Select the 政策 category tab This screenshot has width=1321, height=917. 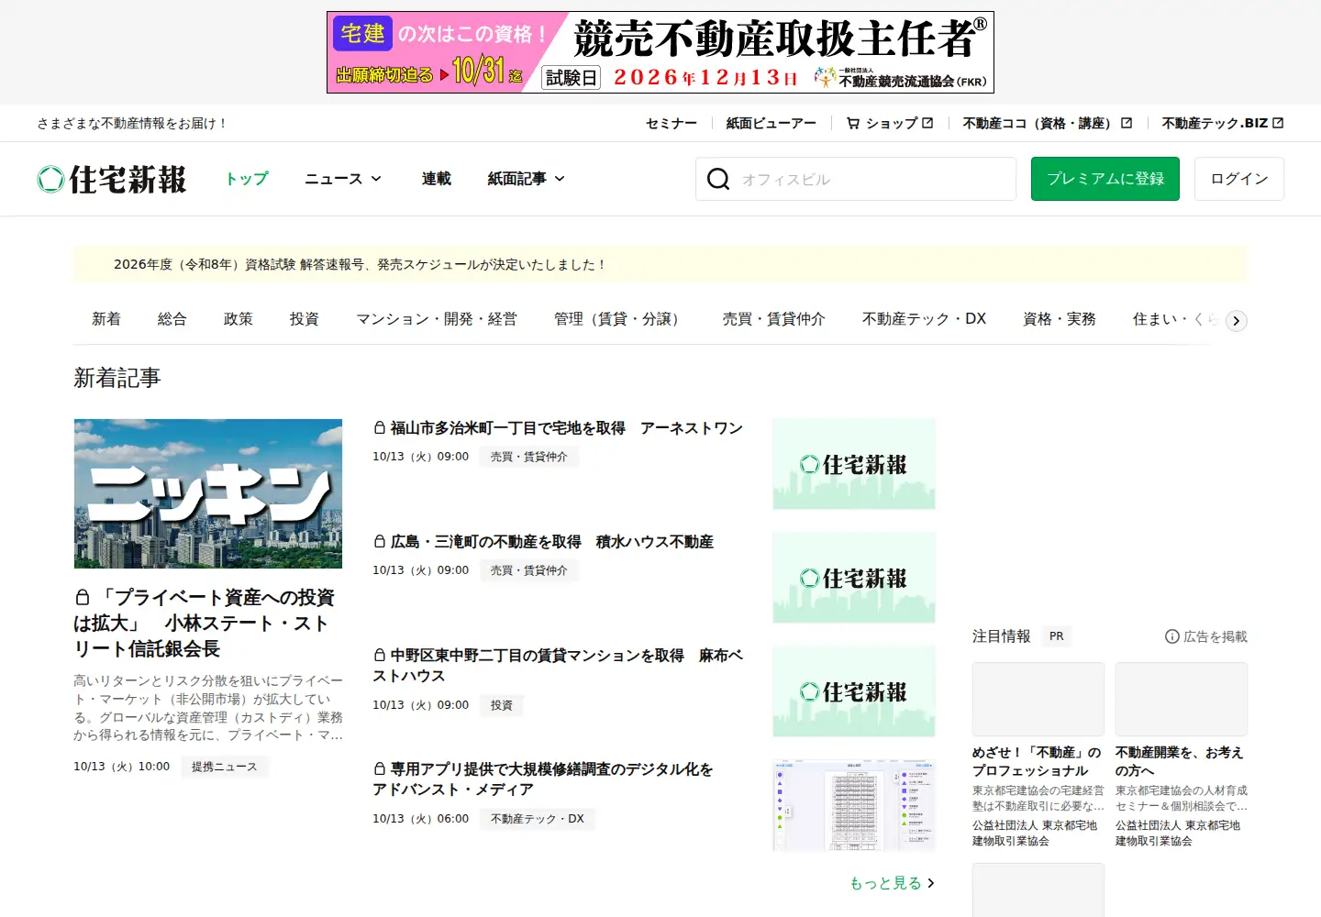tap(239, 319)
